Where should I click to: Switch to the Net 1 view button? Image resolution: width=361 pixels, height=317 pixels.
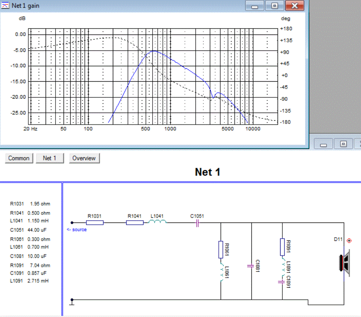(50, 158)
